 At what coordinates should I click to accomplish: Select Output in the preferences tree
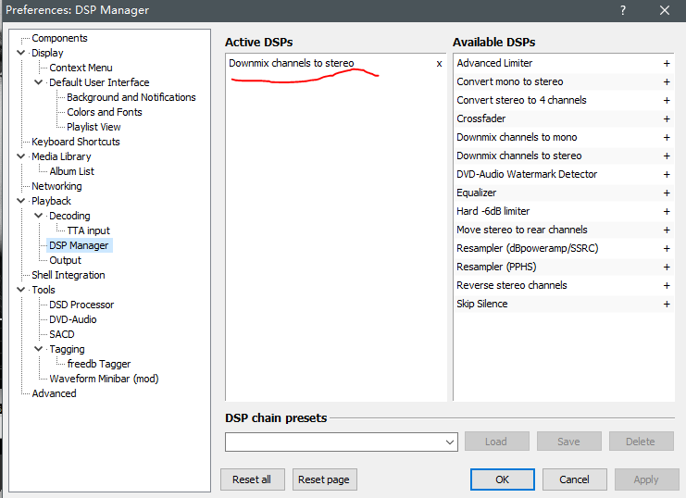pyautogui.click(x=65, y=260)
